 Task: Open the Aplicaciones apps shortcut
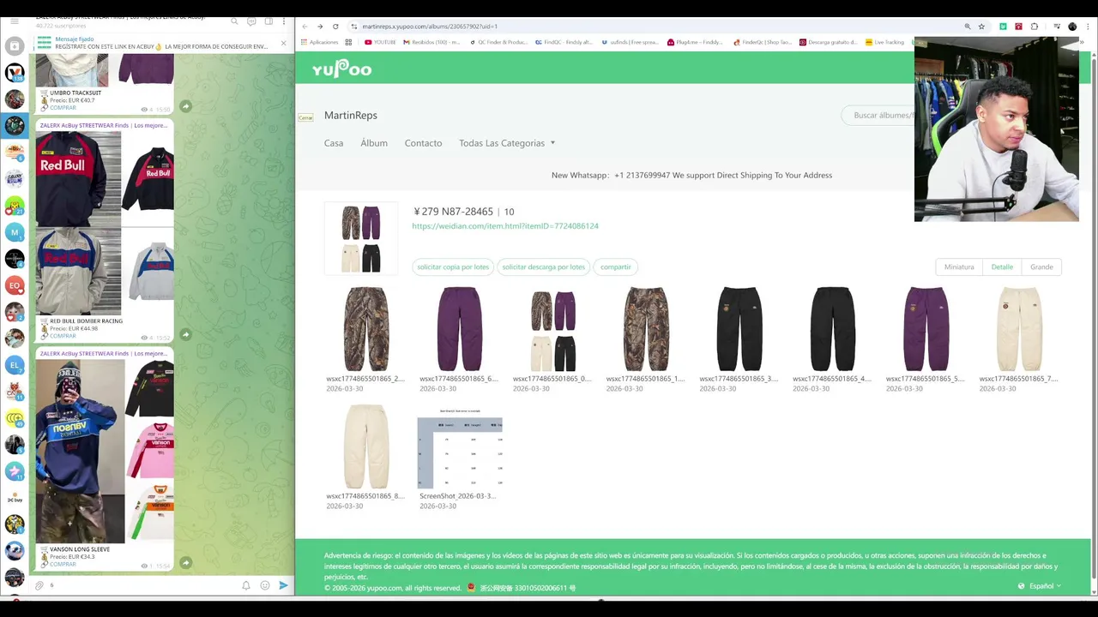tap(319, 42)
